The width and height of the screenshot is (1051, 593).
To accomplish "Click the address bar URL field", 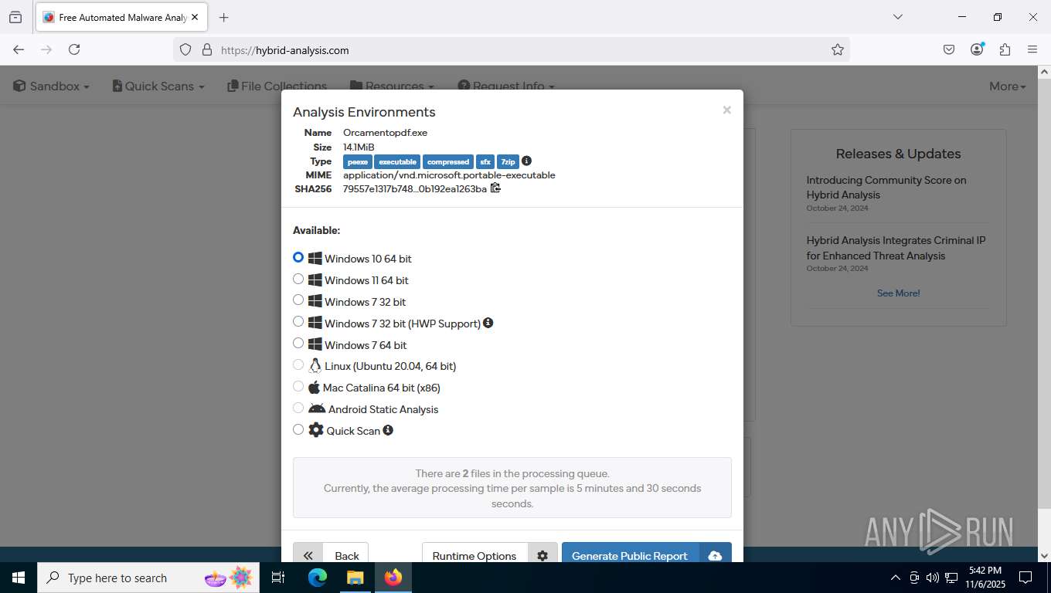I will 510,49.
